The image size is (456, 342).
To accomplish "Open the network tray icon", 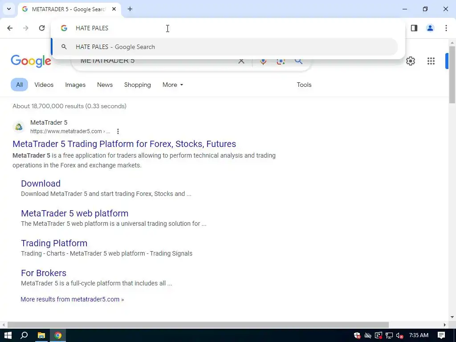I will tap(389, 336).
